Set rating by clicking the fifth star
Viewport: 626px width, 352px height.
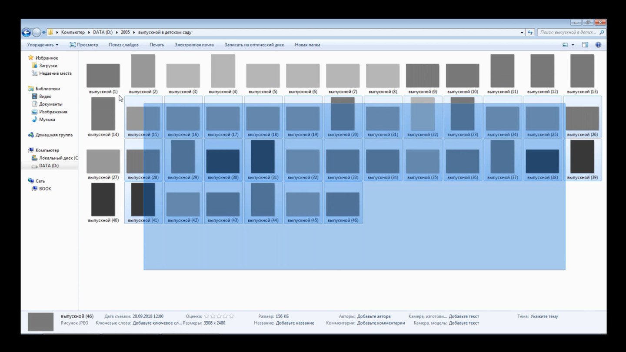[x=231, y=316]
